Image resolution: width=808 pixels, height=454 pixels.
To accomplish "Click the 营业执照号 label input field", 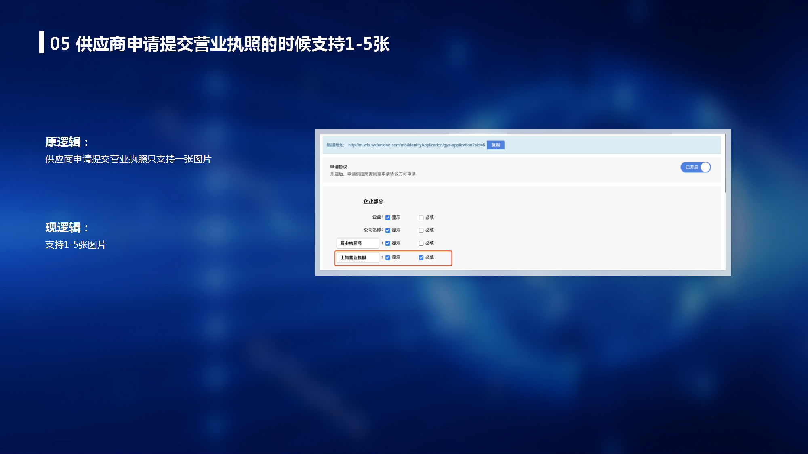I will 358,243.
